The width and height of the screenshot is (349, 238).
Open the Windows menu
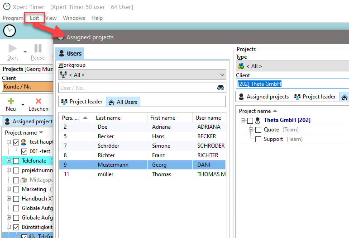tap(74, 18)
